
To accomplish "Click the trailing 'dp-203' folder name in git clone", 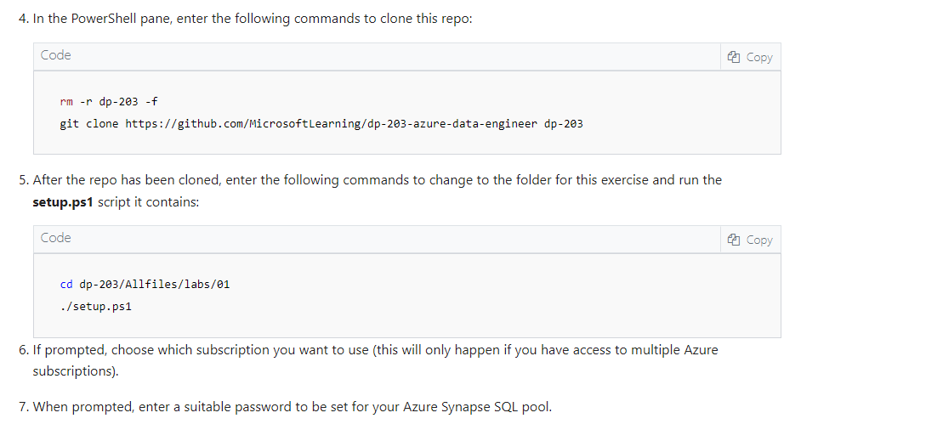I will point(564,124).
